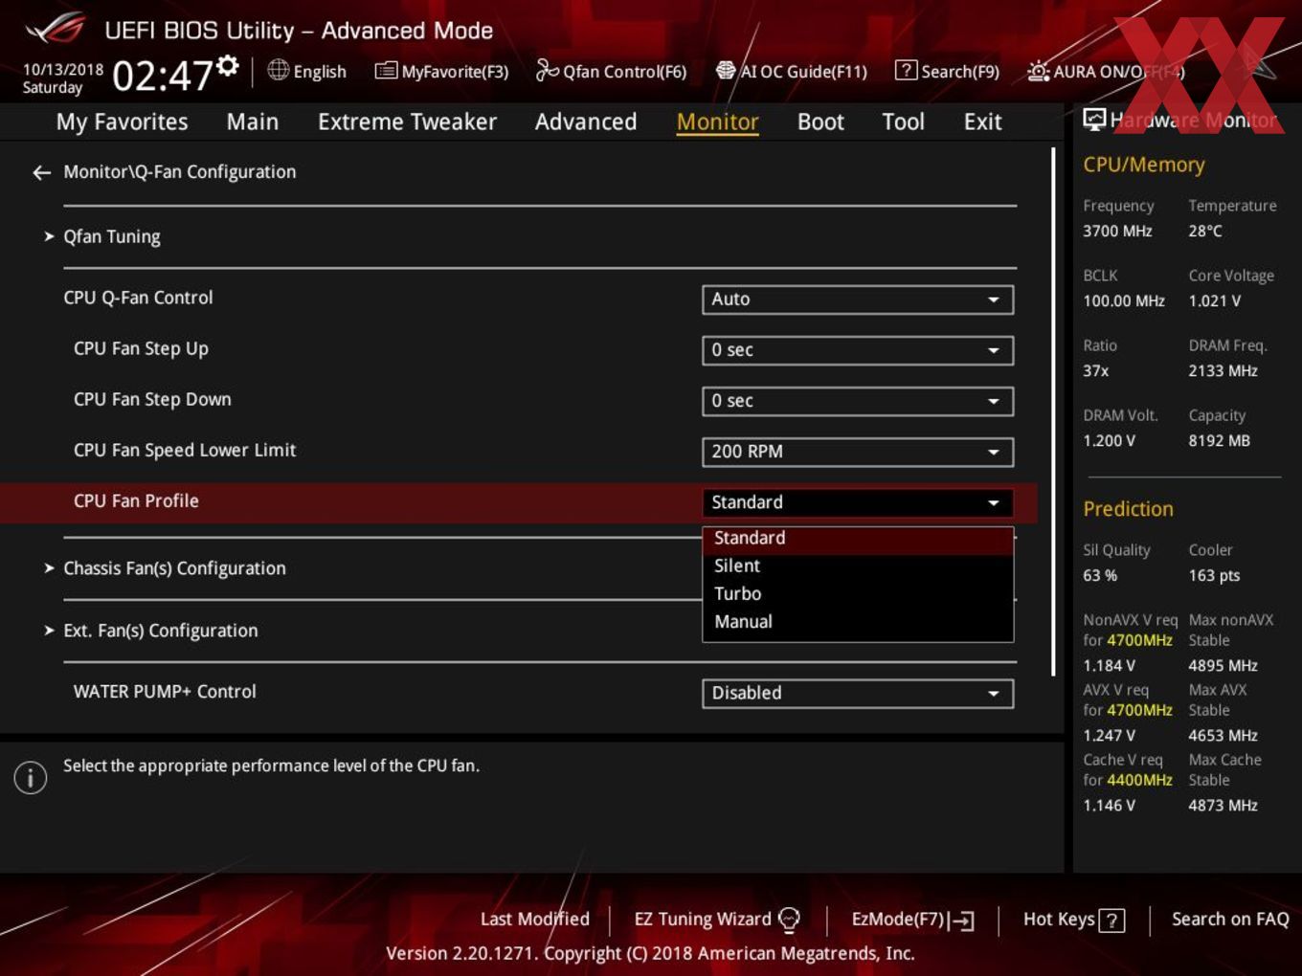Switch to the Main tab

(x=253, y=122)
